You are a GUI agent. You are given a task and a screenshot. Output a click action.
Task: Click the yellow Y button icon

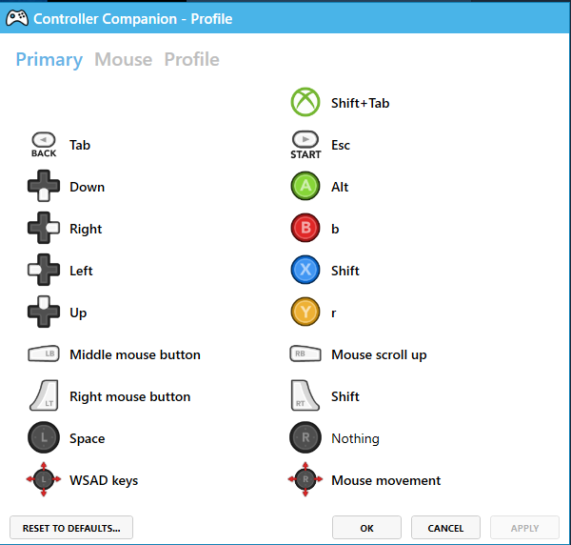tap(305, 313)
